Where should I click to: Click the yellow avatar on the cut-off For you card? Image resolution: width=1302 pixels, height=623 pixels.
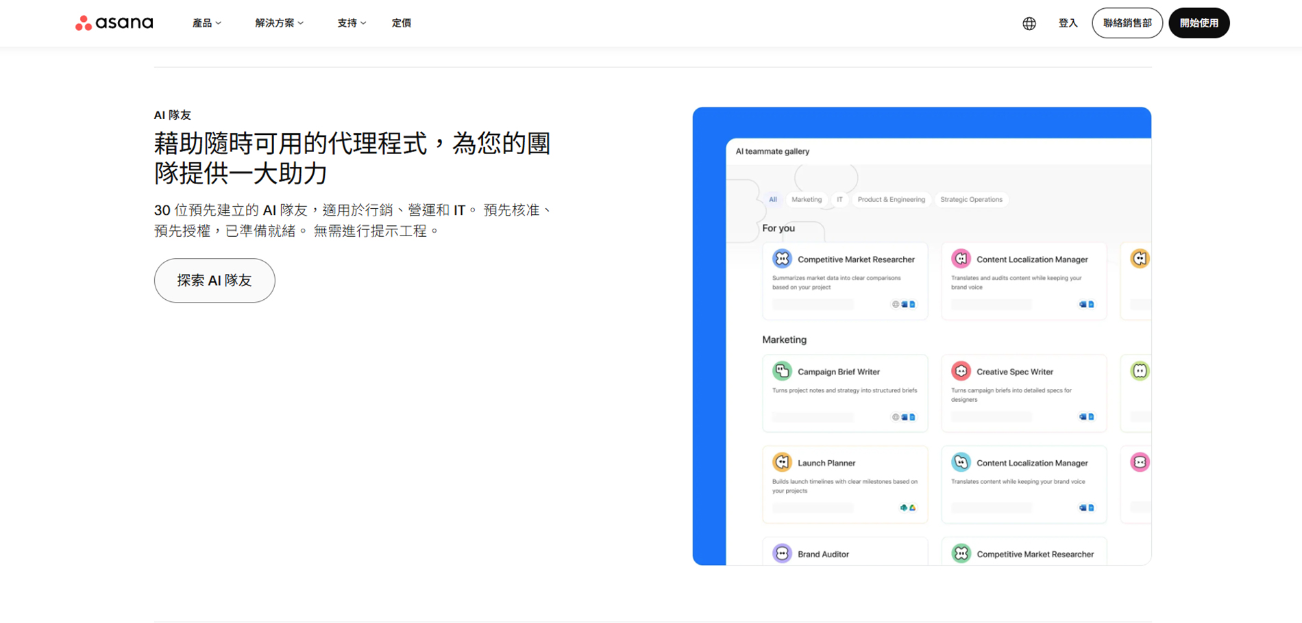(1140, 259)
